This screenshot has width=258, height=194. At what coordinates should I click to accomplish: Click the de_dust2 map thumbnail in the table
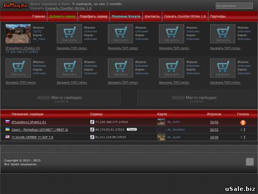pyautogui.click(x=161, y=137)
